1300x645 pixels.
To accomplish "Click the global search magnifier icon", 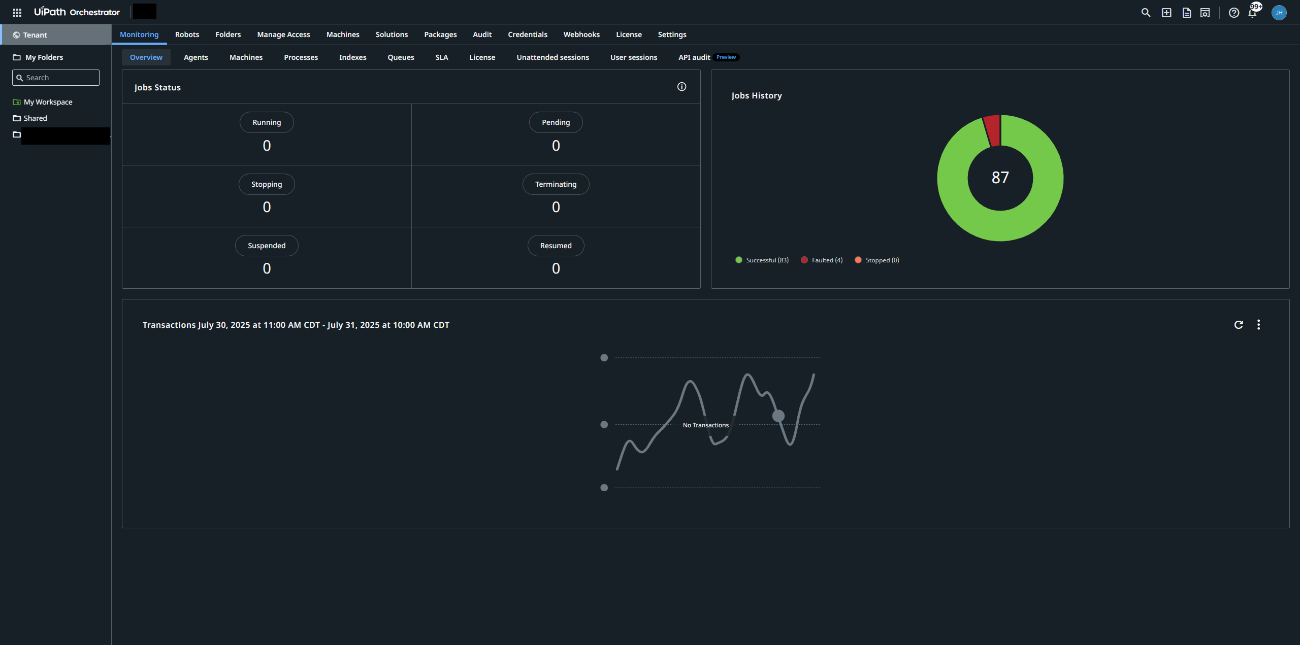I will 1146,13.
